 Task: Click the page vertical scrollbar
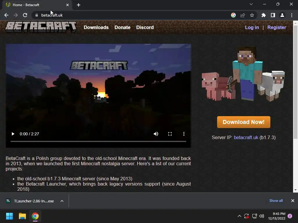[295, 82]
